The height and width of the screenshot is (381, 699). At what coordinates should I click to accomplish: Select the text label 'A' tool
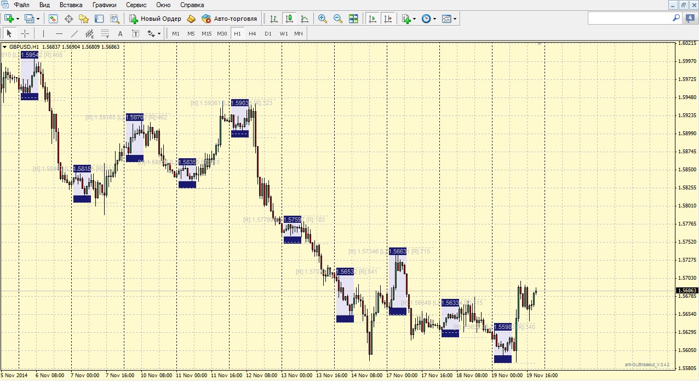point(121,33)
